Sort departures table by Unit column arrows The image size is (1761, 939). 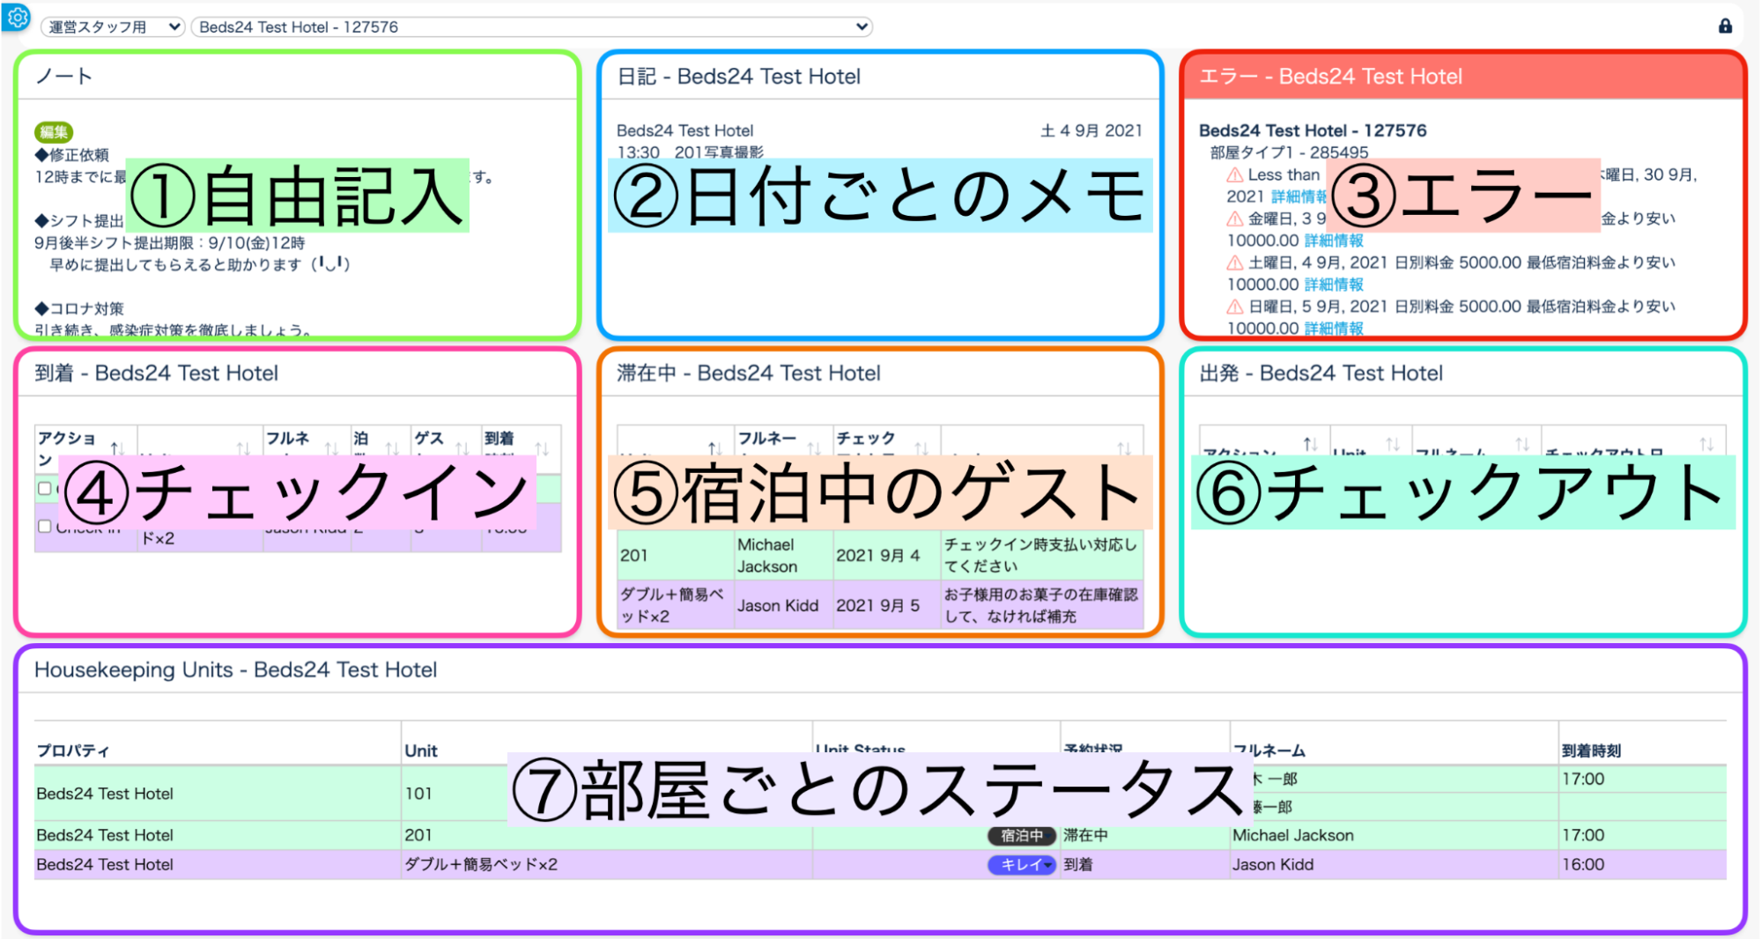(1393, 444)
